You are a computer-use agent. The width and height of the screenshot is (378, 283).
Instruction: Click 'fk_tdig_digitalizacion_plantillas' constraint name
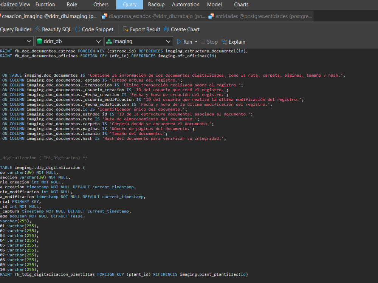(55, 274)
